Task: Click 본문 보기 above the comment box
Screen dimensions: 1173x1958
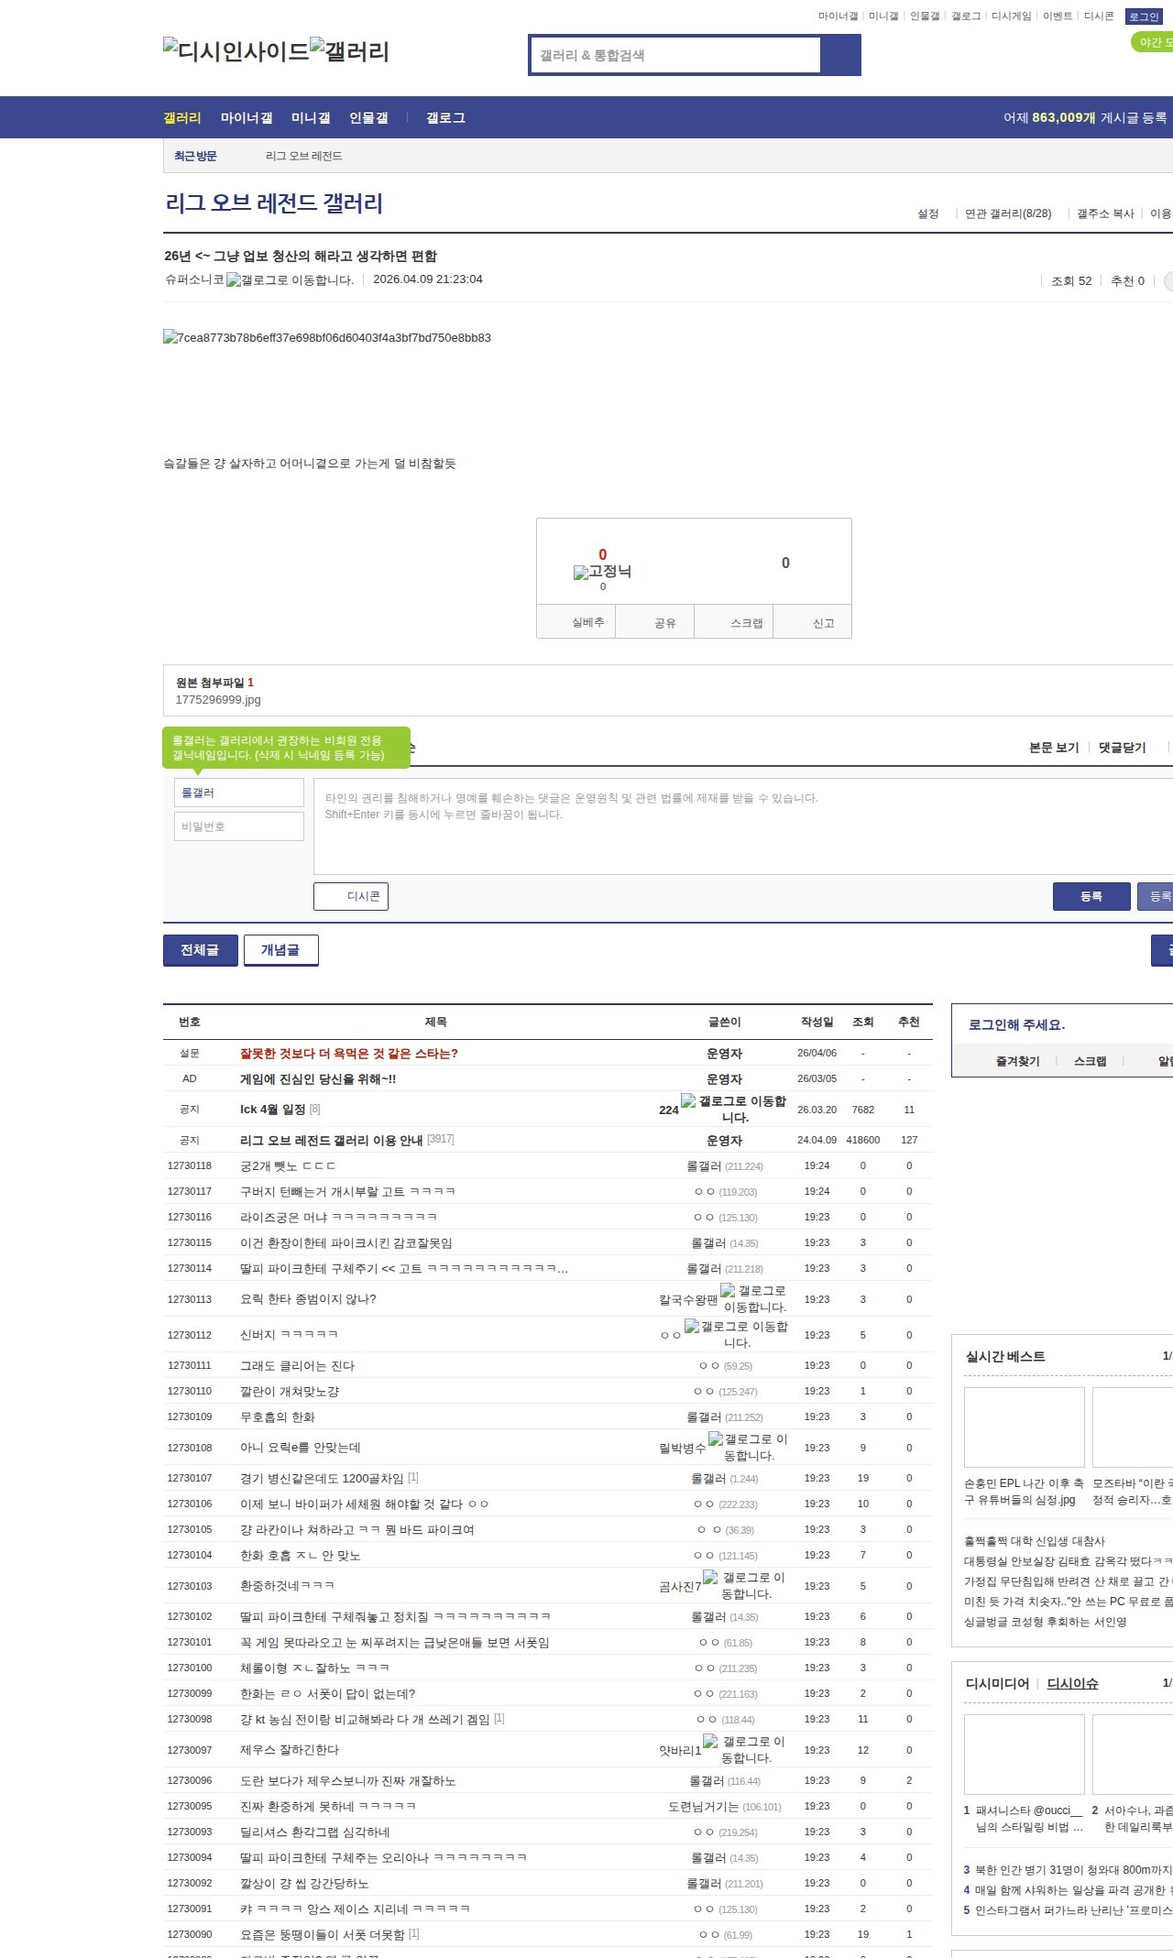Action: point(1054,748)
